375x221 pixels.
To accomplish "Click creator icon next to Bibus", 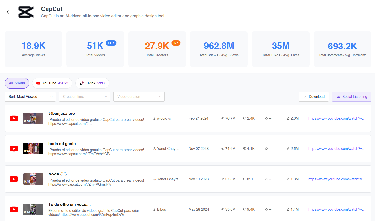I will point(155,209).
